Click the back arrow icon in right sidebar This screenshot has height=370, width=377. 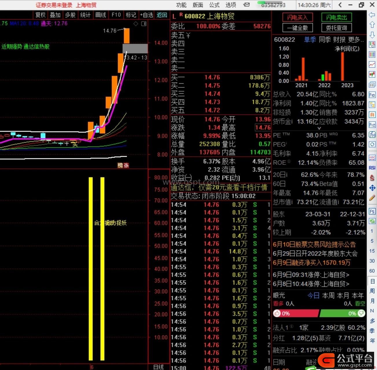click(x=372, y=15)
